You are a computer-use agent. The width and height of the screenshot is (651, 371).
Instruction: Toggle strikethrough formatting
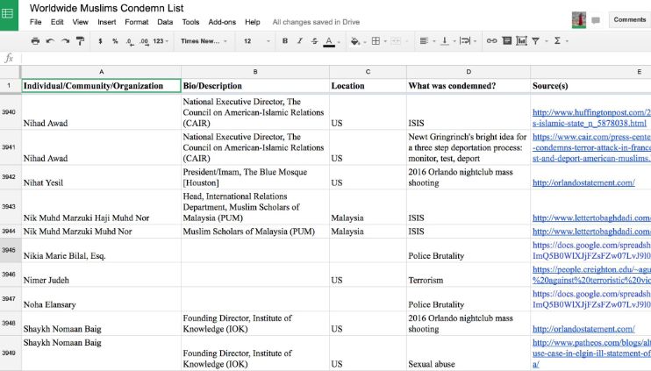point(313,41)
